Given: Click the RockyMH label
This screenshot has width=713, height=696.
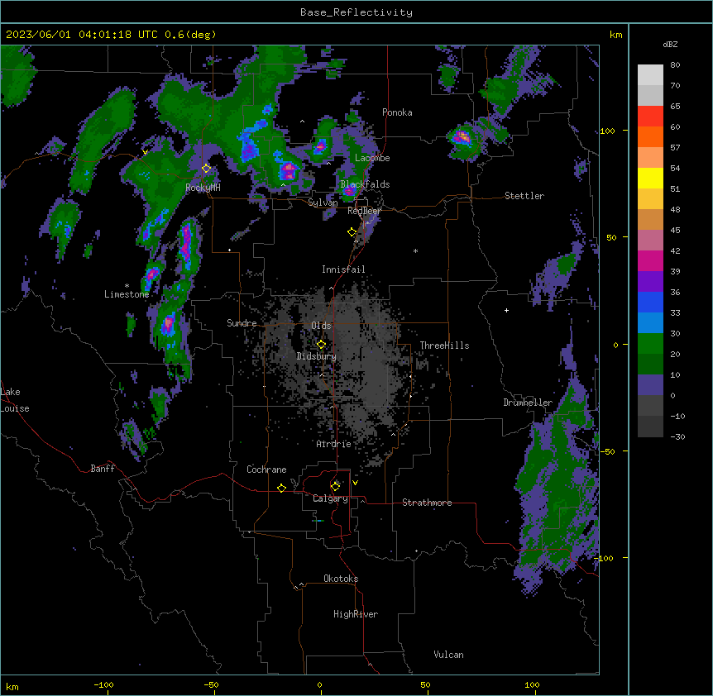Looking at the screenshot, I should click(203, 188).
